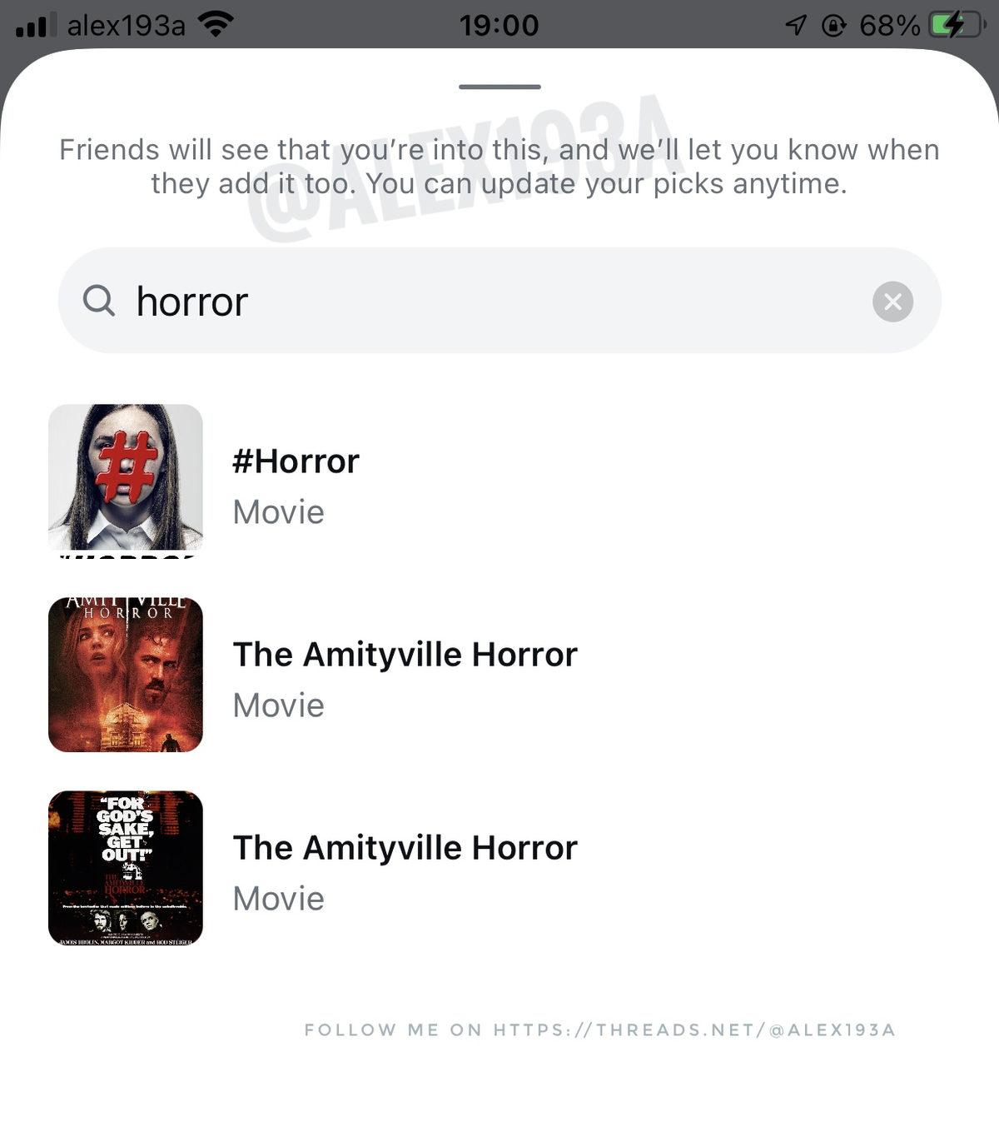
Task: Select the red Amityville Horror poster thumbnail
Action: coord(126,675)
